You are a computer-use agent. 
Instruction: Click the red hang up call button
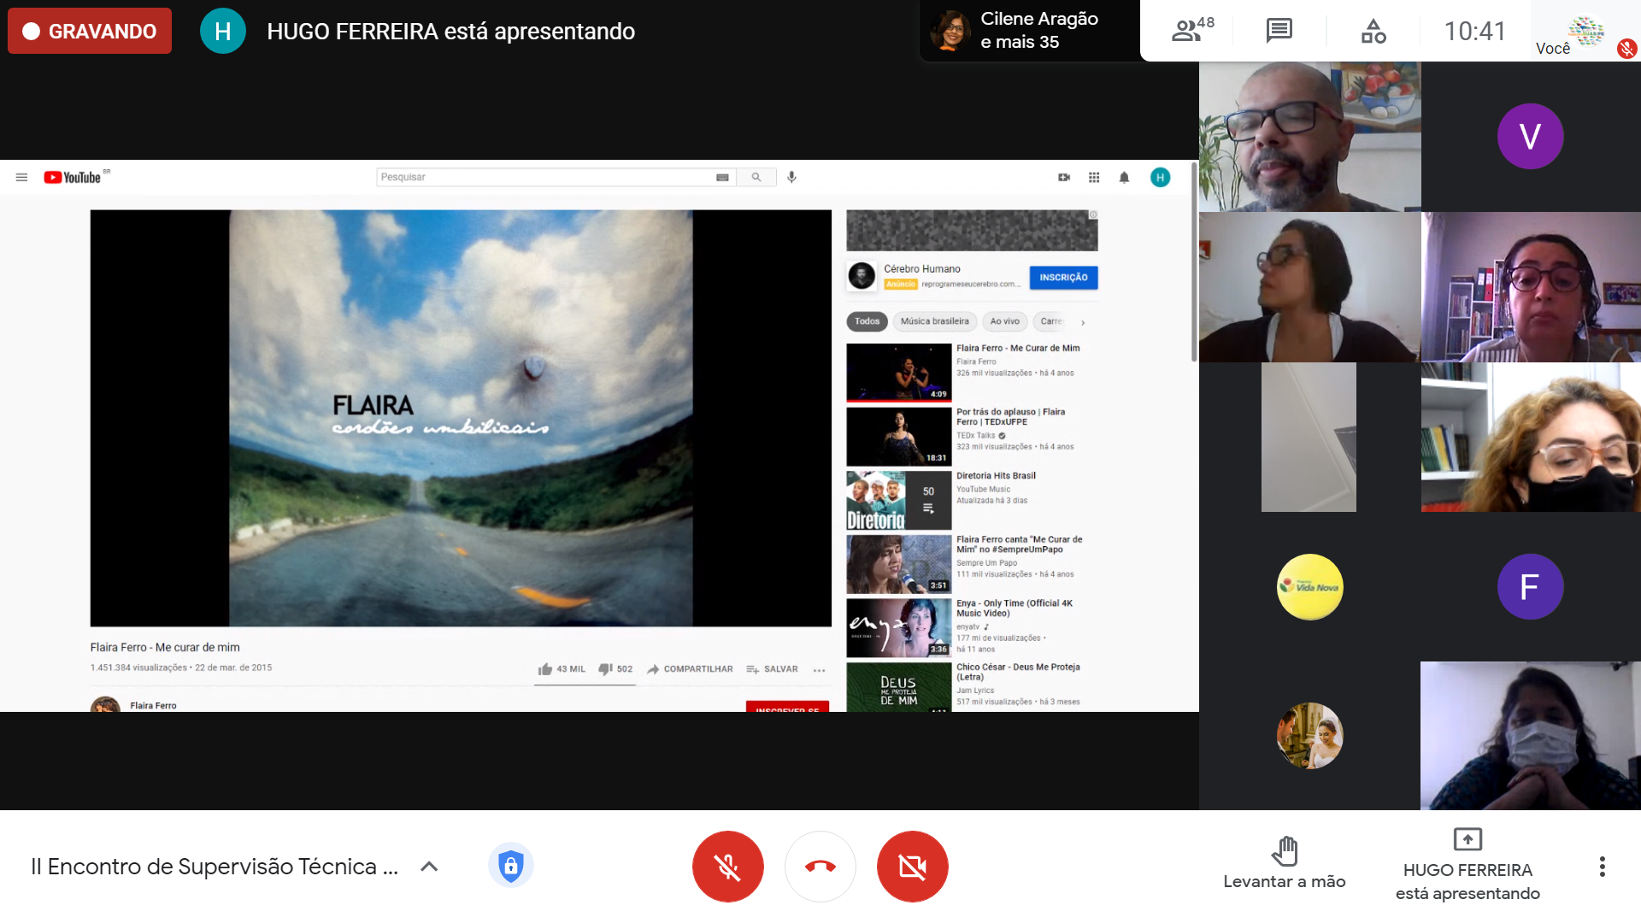click(820, 867)
